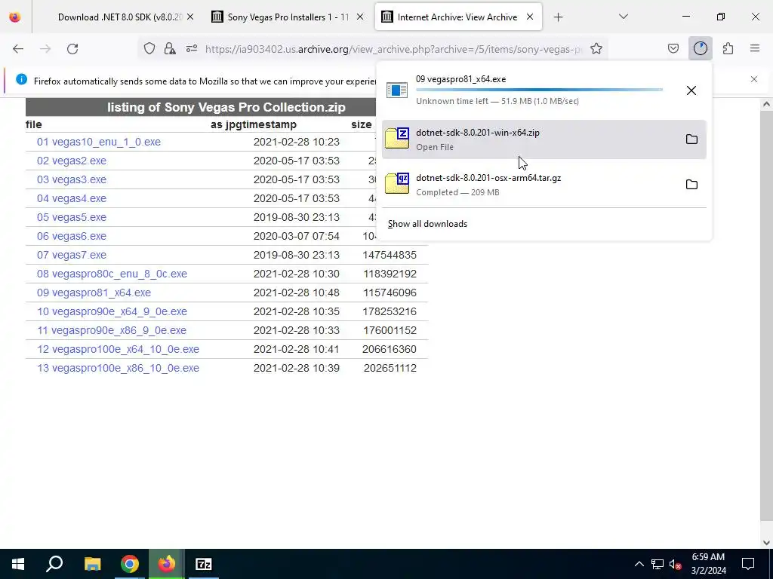The height and width of the screenshot is (579, 773).
Task: Show dotnet-sdk win-x64.zip in folder
Action: tap(691, 139)
